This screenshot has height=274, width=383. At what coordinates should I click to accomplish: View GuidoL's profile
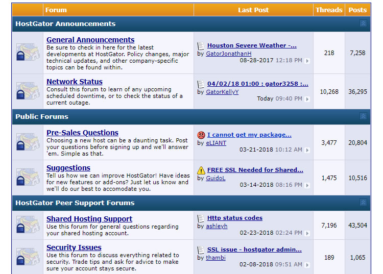coord(216,178)
